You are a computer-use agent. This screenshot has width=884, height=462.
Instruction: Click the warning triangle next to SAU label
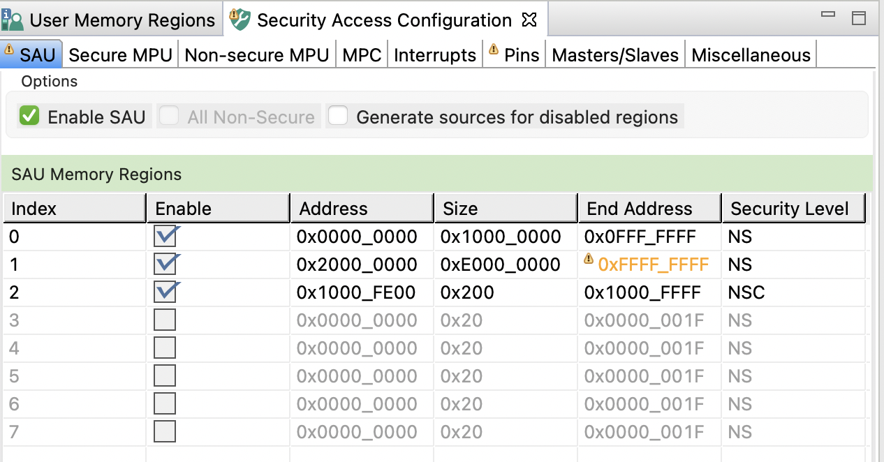[10, 50]
